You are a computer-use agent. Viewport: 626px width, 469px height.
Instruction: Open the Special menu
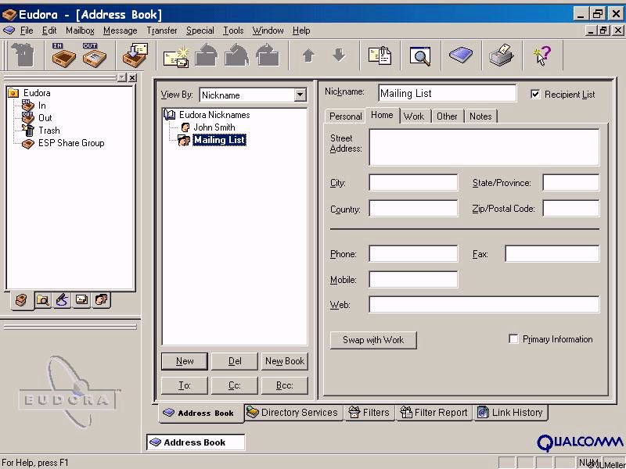click(200, 30)
